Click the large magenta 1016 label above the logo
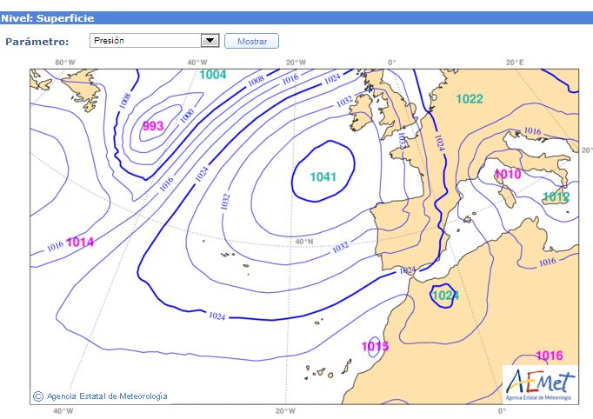The image size is (593, 419). (550, 356)
